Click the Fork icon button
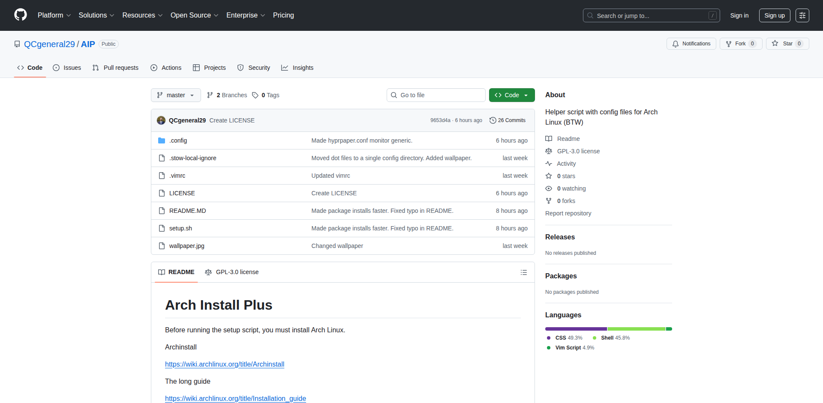Image resolution: width=823 pixels, height=403 pixels. click(741, 44)
